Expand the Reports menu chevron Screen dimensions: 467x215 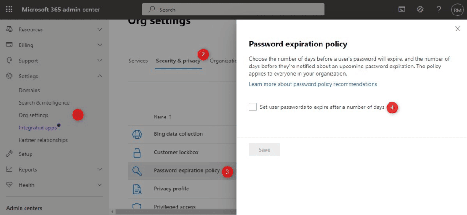(100, 169)
